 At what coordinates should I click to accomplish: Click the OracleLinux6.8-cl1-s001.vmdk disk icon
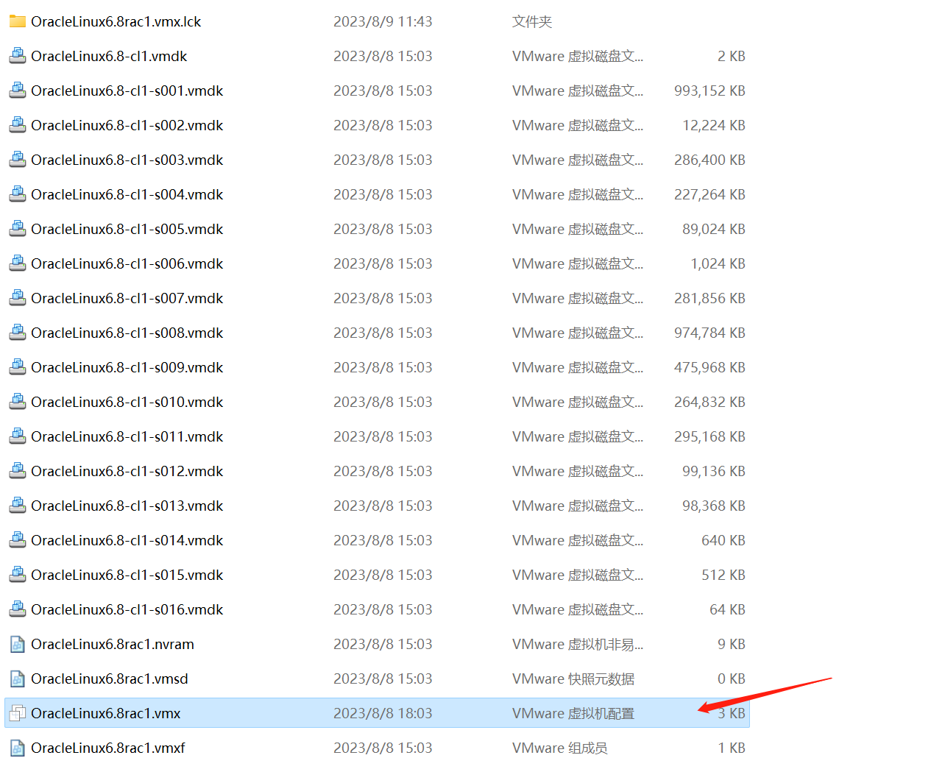(18, 91)
